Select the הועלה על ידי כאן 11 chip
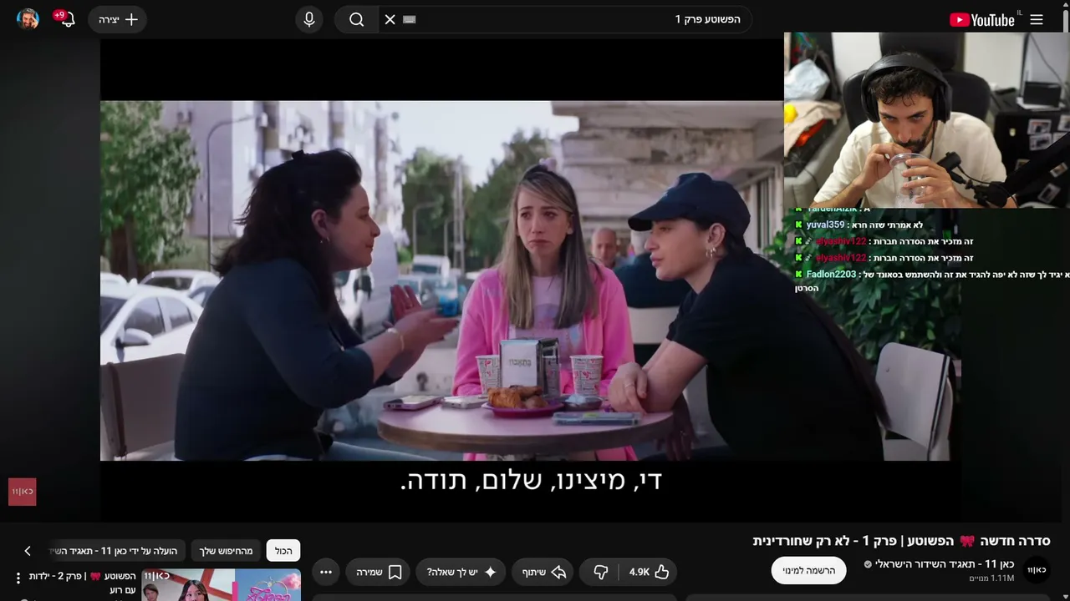The image size is (1070, 601). tap(117, 551)
